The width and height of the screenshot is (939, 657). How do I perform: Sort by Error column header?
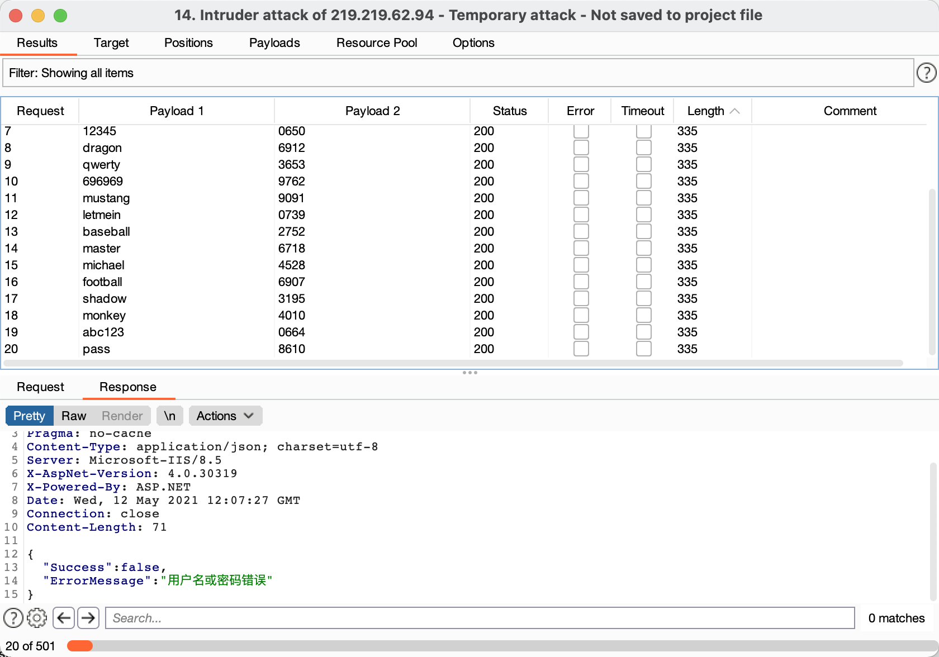click(580, 111)
